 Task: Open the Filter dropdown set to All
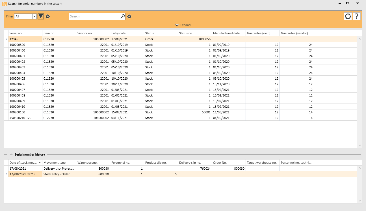click(34, 16)
